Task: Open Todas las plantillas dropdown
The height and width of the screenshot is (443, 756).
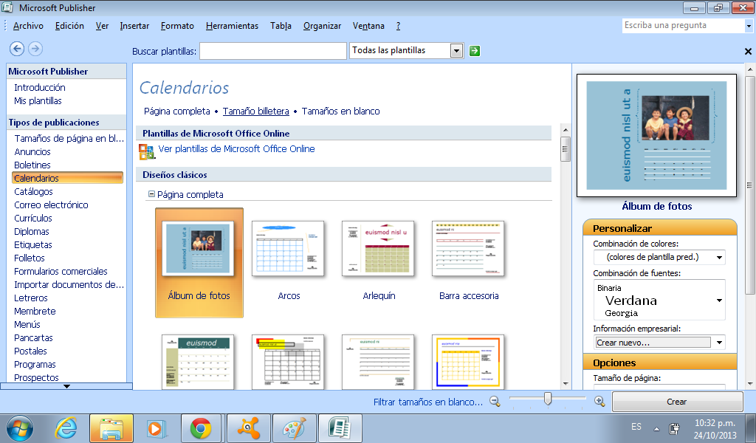Action: (x=456, y=51)
